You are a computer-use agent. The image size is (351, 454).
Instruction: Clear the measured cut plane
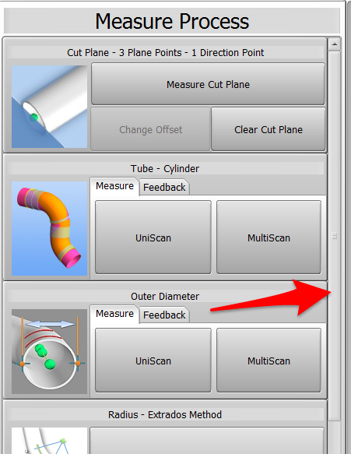269,129
